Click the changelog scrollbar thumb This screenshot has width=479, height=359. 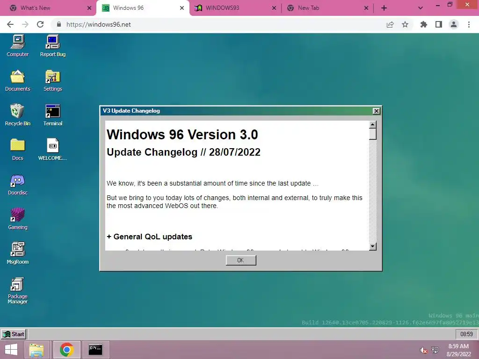(372, 134)
